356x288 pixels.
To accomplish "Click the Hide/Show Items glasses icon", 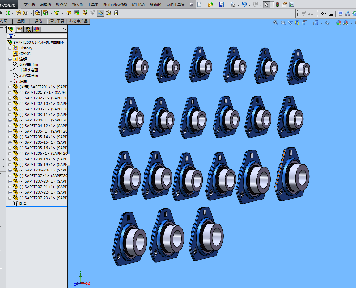I will tap(327, 23).
